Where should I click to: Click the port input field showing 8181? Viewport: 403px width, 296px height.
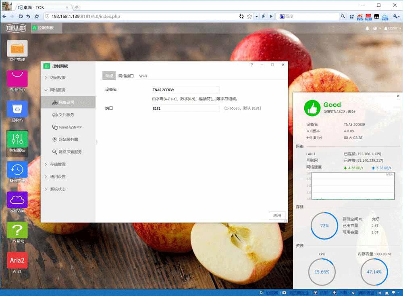(185, 108)
